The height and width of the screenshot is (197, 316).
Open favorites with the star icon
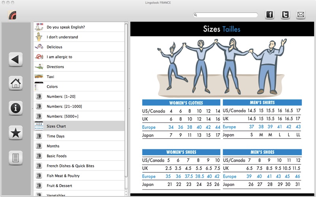point(15,133)
